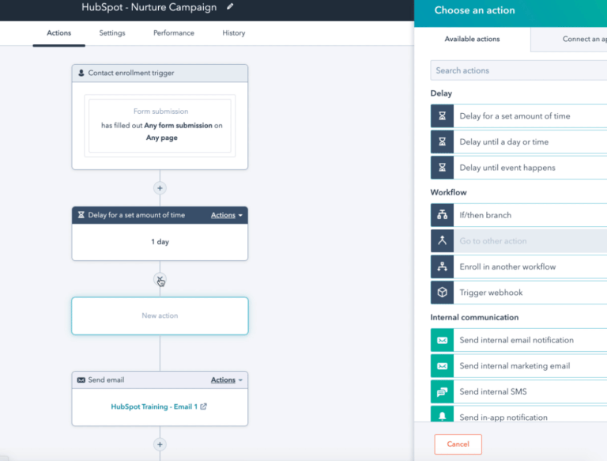Click Go to other action merge icon

point(442,241)
